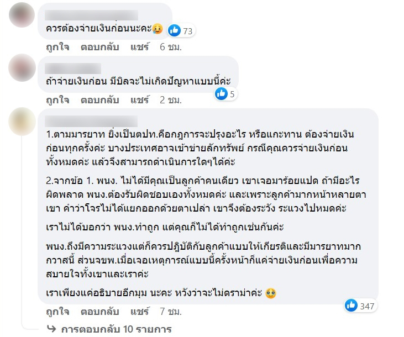Viewport: 404px width, 337px height.
Task: Share the 2 ชม. comment using แชร์
Action: pos(140,100)
